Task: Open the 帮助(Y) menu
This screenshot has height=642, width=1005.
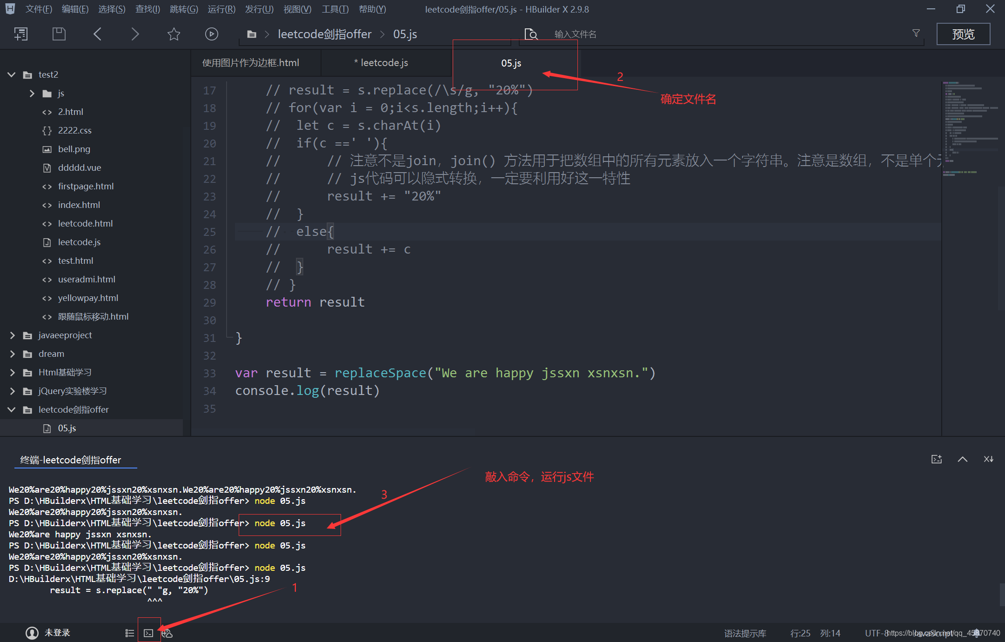Action: click(372, 9)
